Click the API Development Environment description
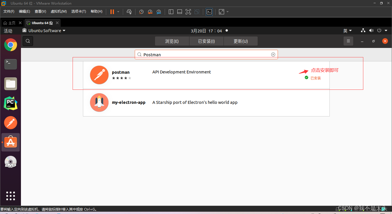This screenshot has width=392, height=214. coord(182,72)
